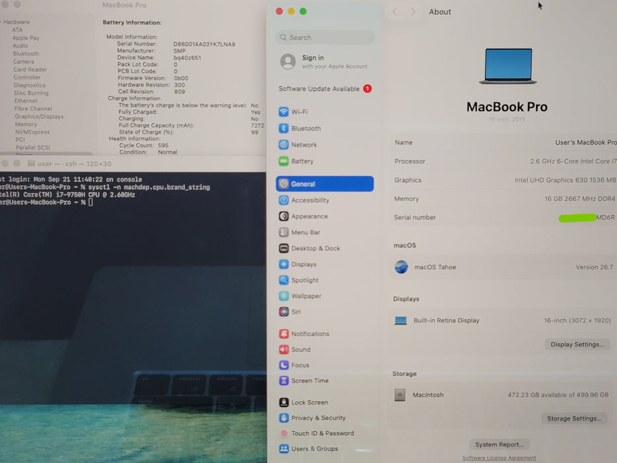The height and width of the screenshot is (463, 617).
Task: Click the Sign in account avatar
Action: pyautogui.click(x=288, y=62)
